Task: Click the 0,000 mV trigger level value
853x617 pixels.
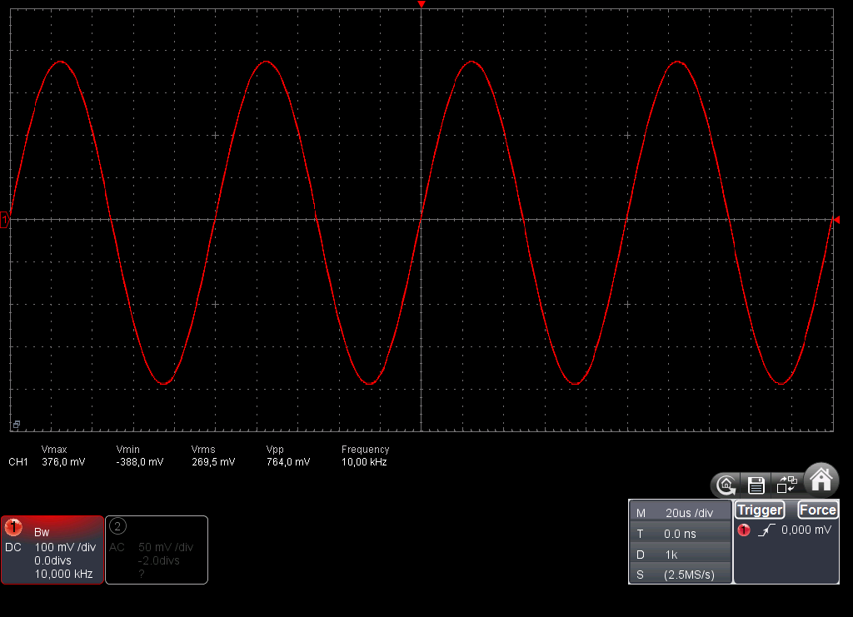Action: click(806, 530)
